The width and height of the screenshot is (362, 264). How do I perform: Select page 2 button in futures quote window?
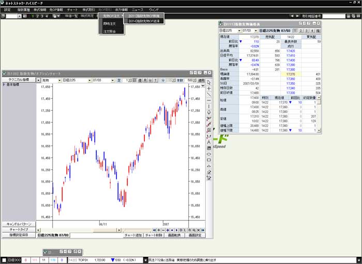(301, 31)
